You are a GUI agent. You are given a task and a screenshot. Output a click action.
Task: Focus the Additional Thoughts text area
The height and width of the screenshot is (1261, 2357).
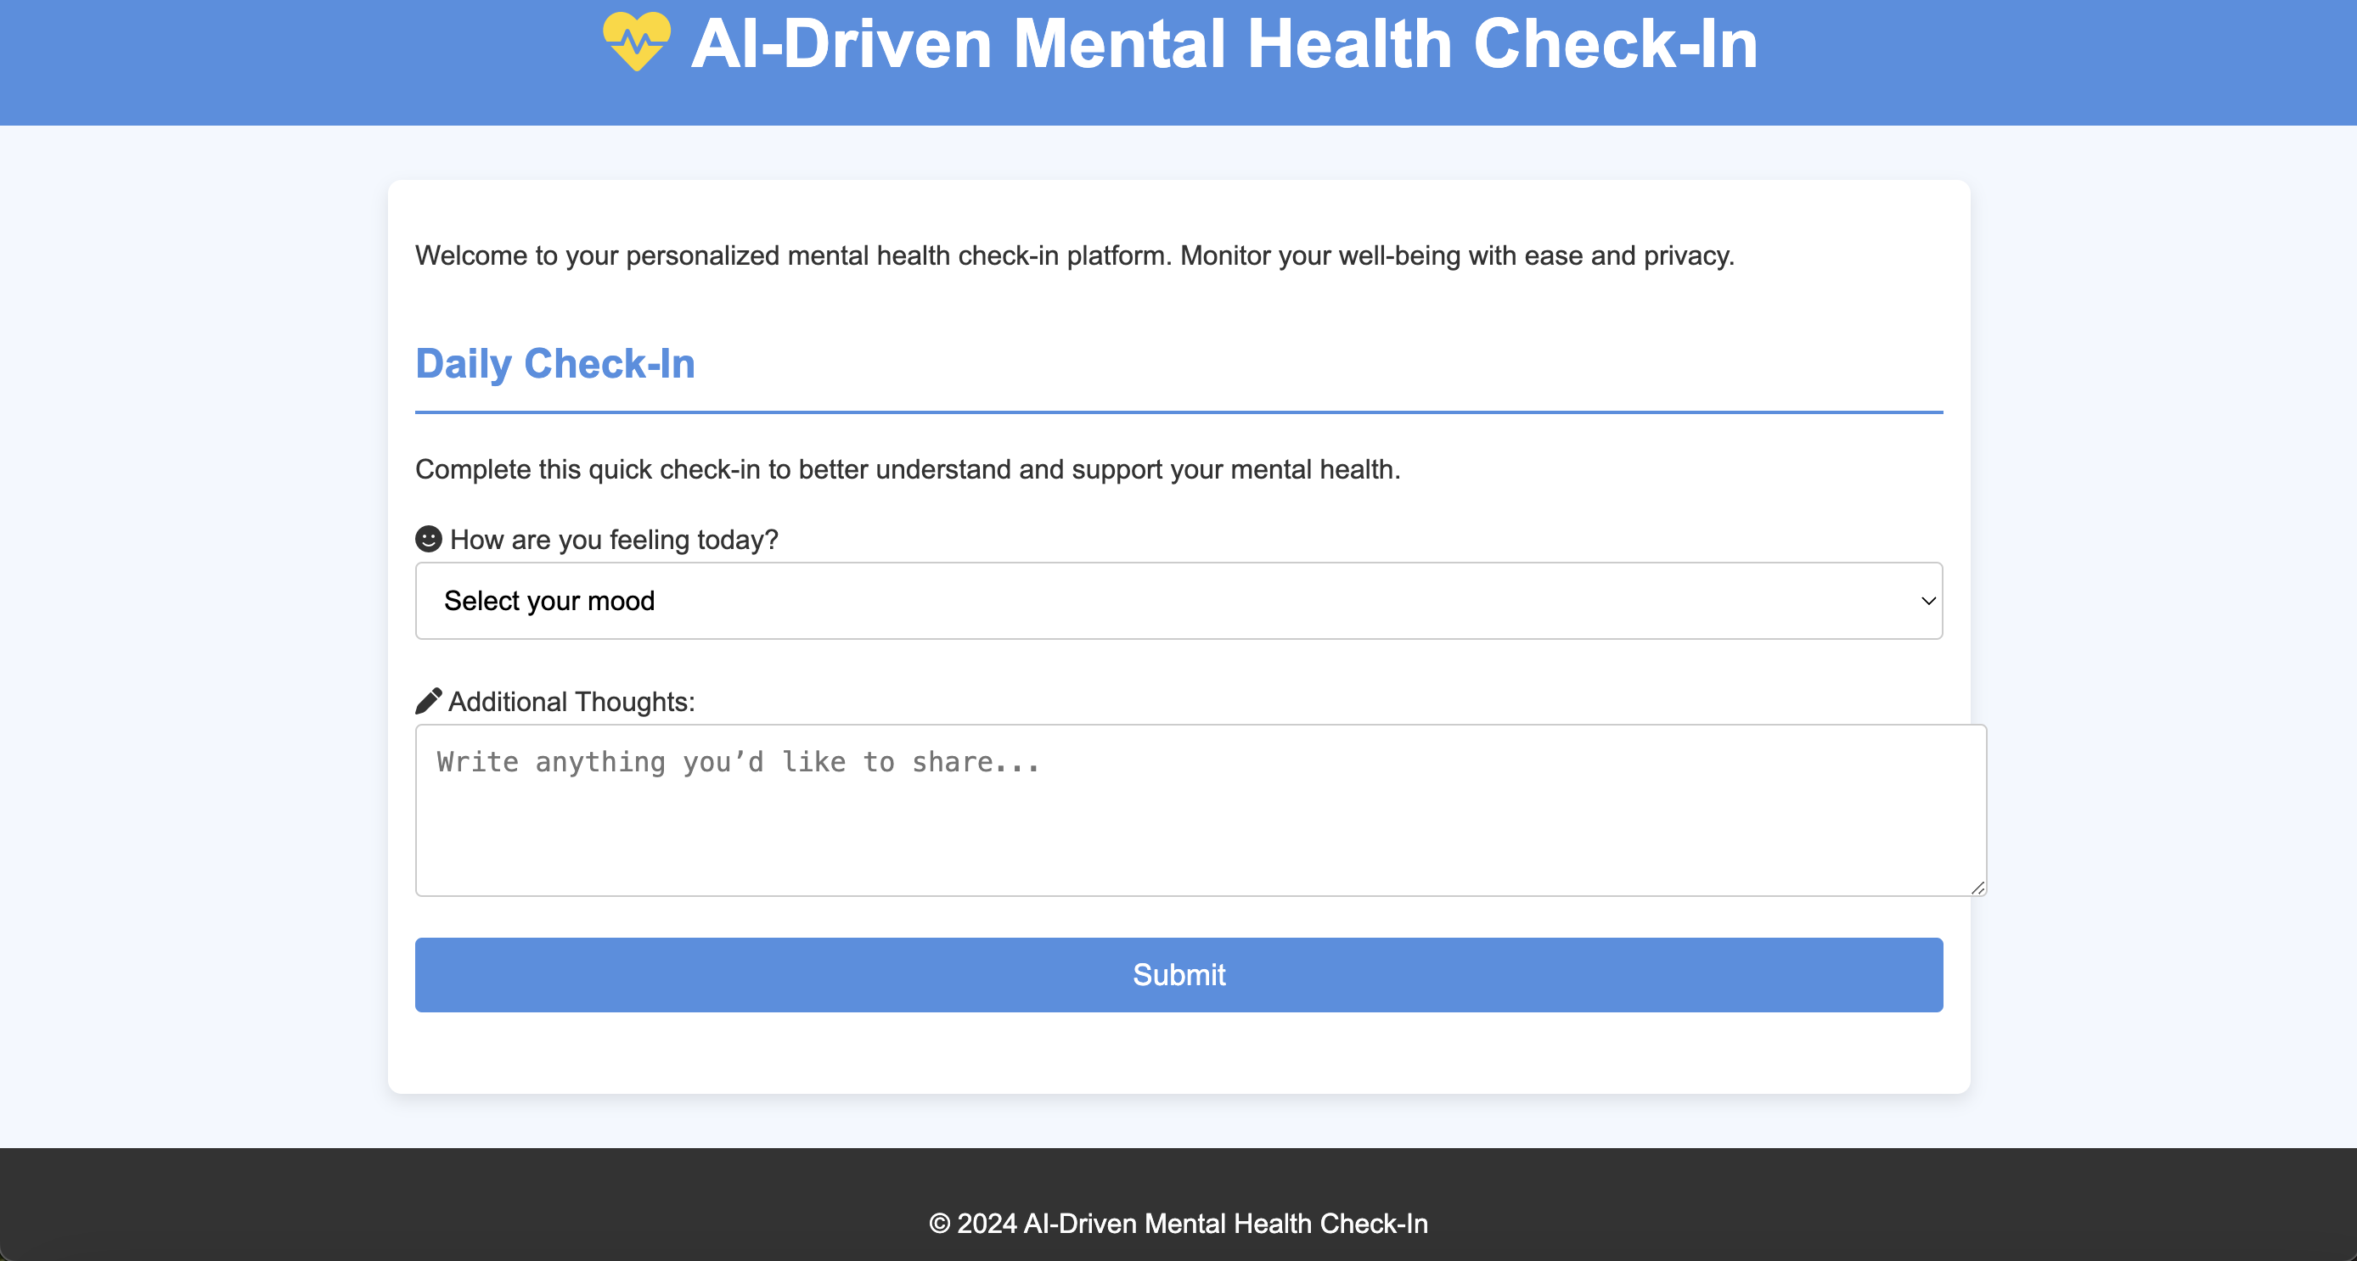click(1201, 827)
